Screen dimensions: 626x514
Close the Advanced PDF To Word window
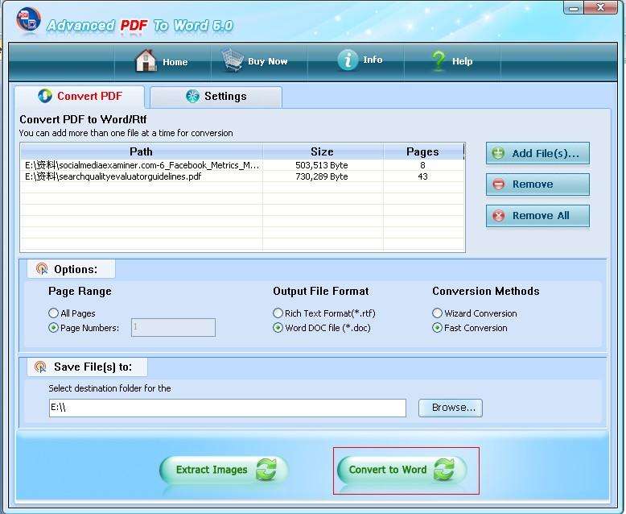601,7
